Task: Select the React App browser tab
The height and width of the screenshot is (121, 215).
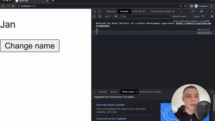Action: click(x=32, y=1)
